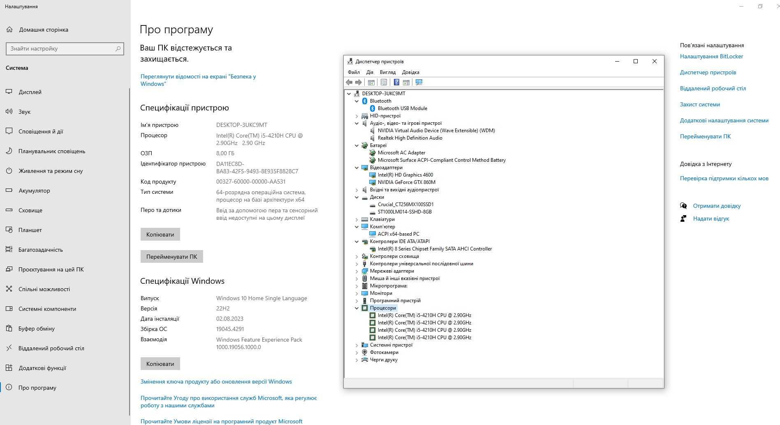
Task: Click the Realtek High Definition Audio speaker icon
Action: [373, 138]
